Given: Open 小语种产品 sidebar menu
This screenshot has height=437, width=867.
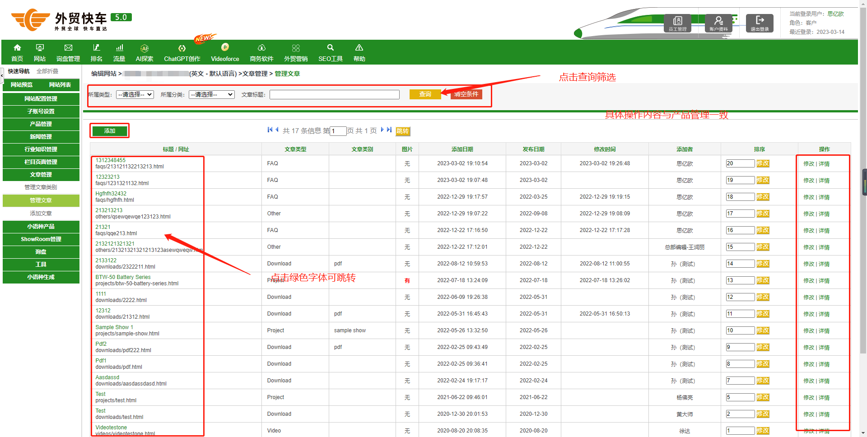Looking at the screenshot, I should pyautogui.click(x=41, y=227).
